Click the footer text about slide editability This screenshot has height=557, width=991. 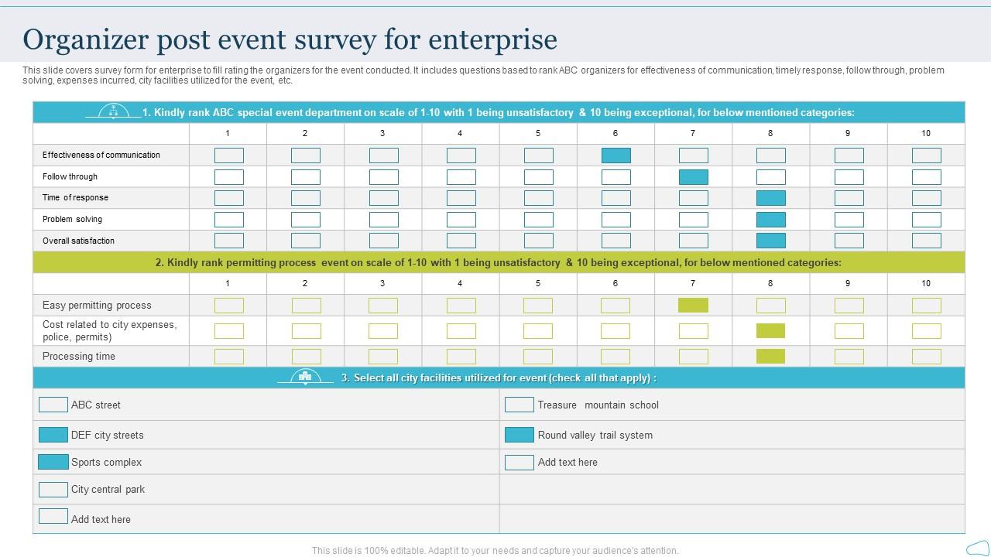pos(494,550)
